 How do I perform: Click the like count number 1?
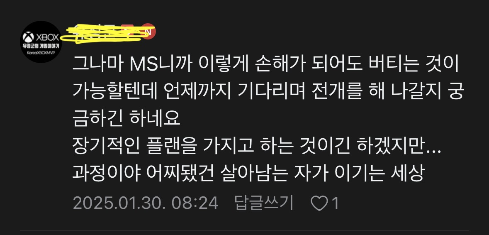pyautogui.click(x=335, y=204)
